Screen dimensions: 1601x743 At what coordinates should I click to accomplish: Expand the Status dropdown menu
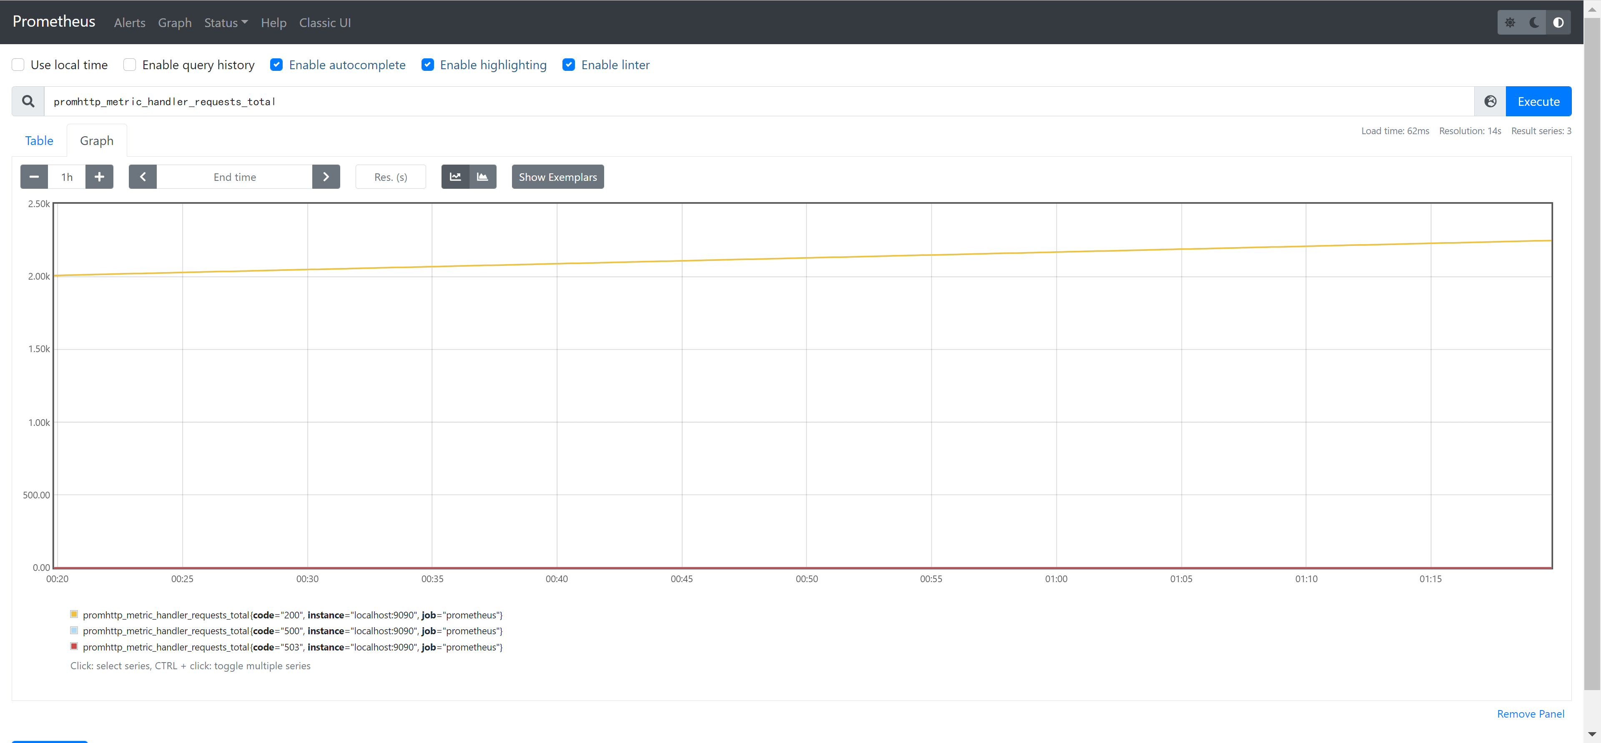[226, 23]
